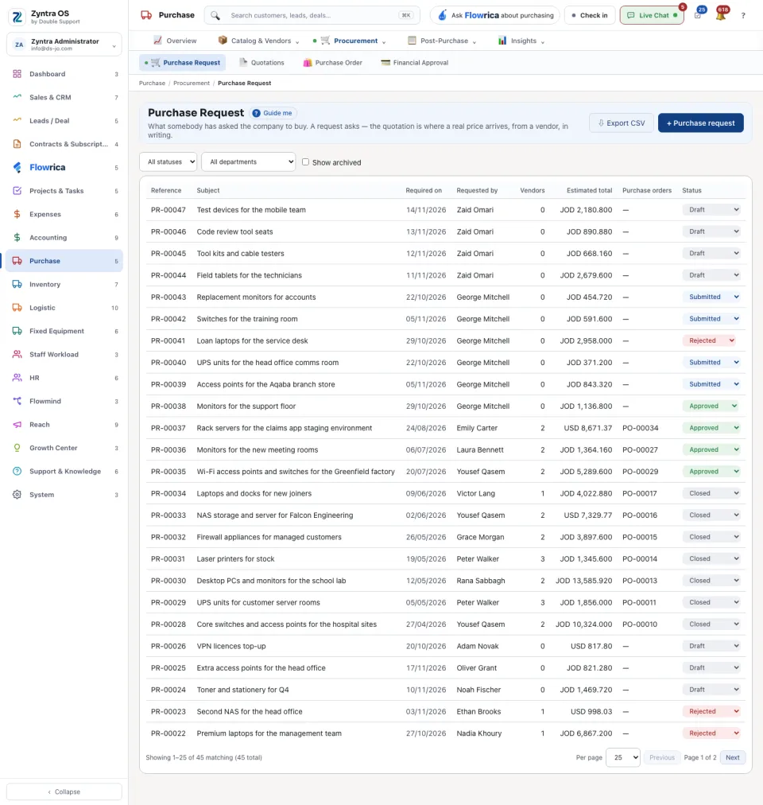Click the Purchase truck icon in header
The image size is (763, 805).
[146, 15]
